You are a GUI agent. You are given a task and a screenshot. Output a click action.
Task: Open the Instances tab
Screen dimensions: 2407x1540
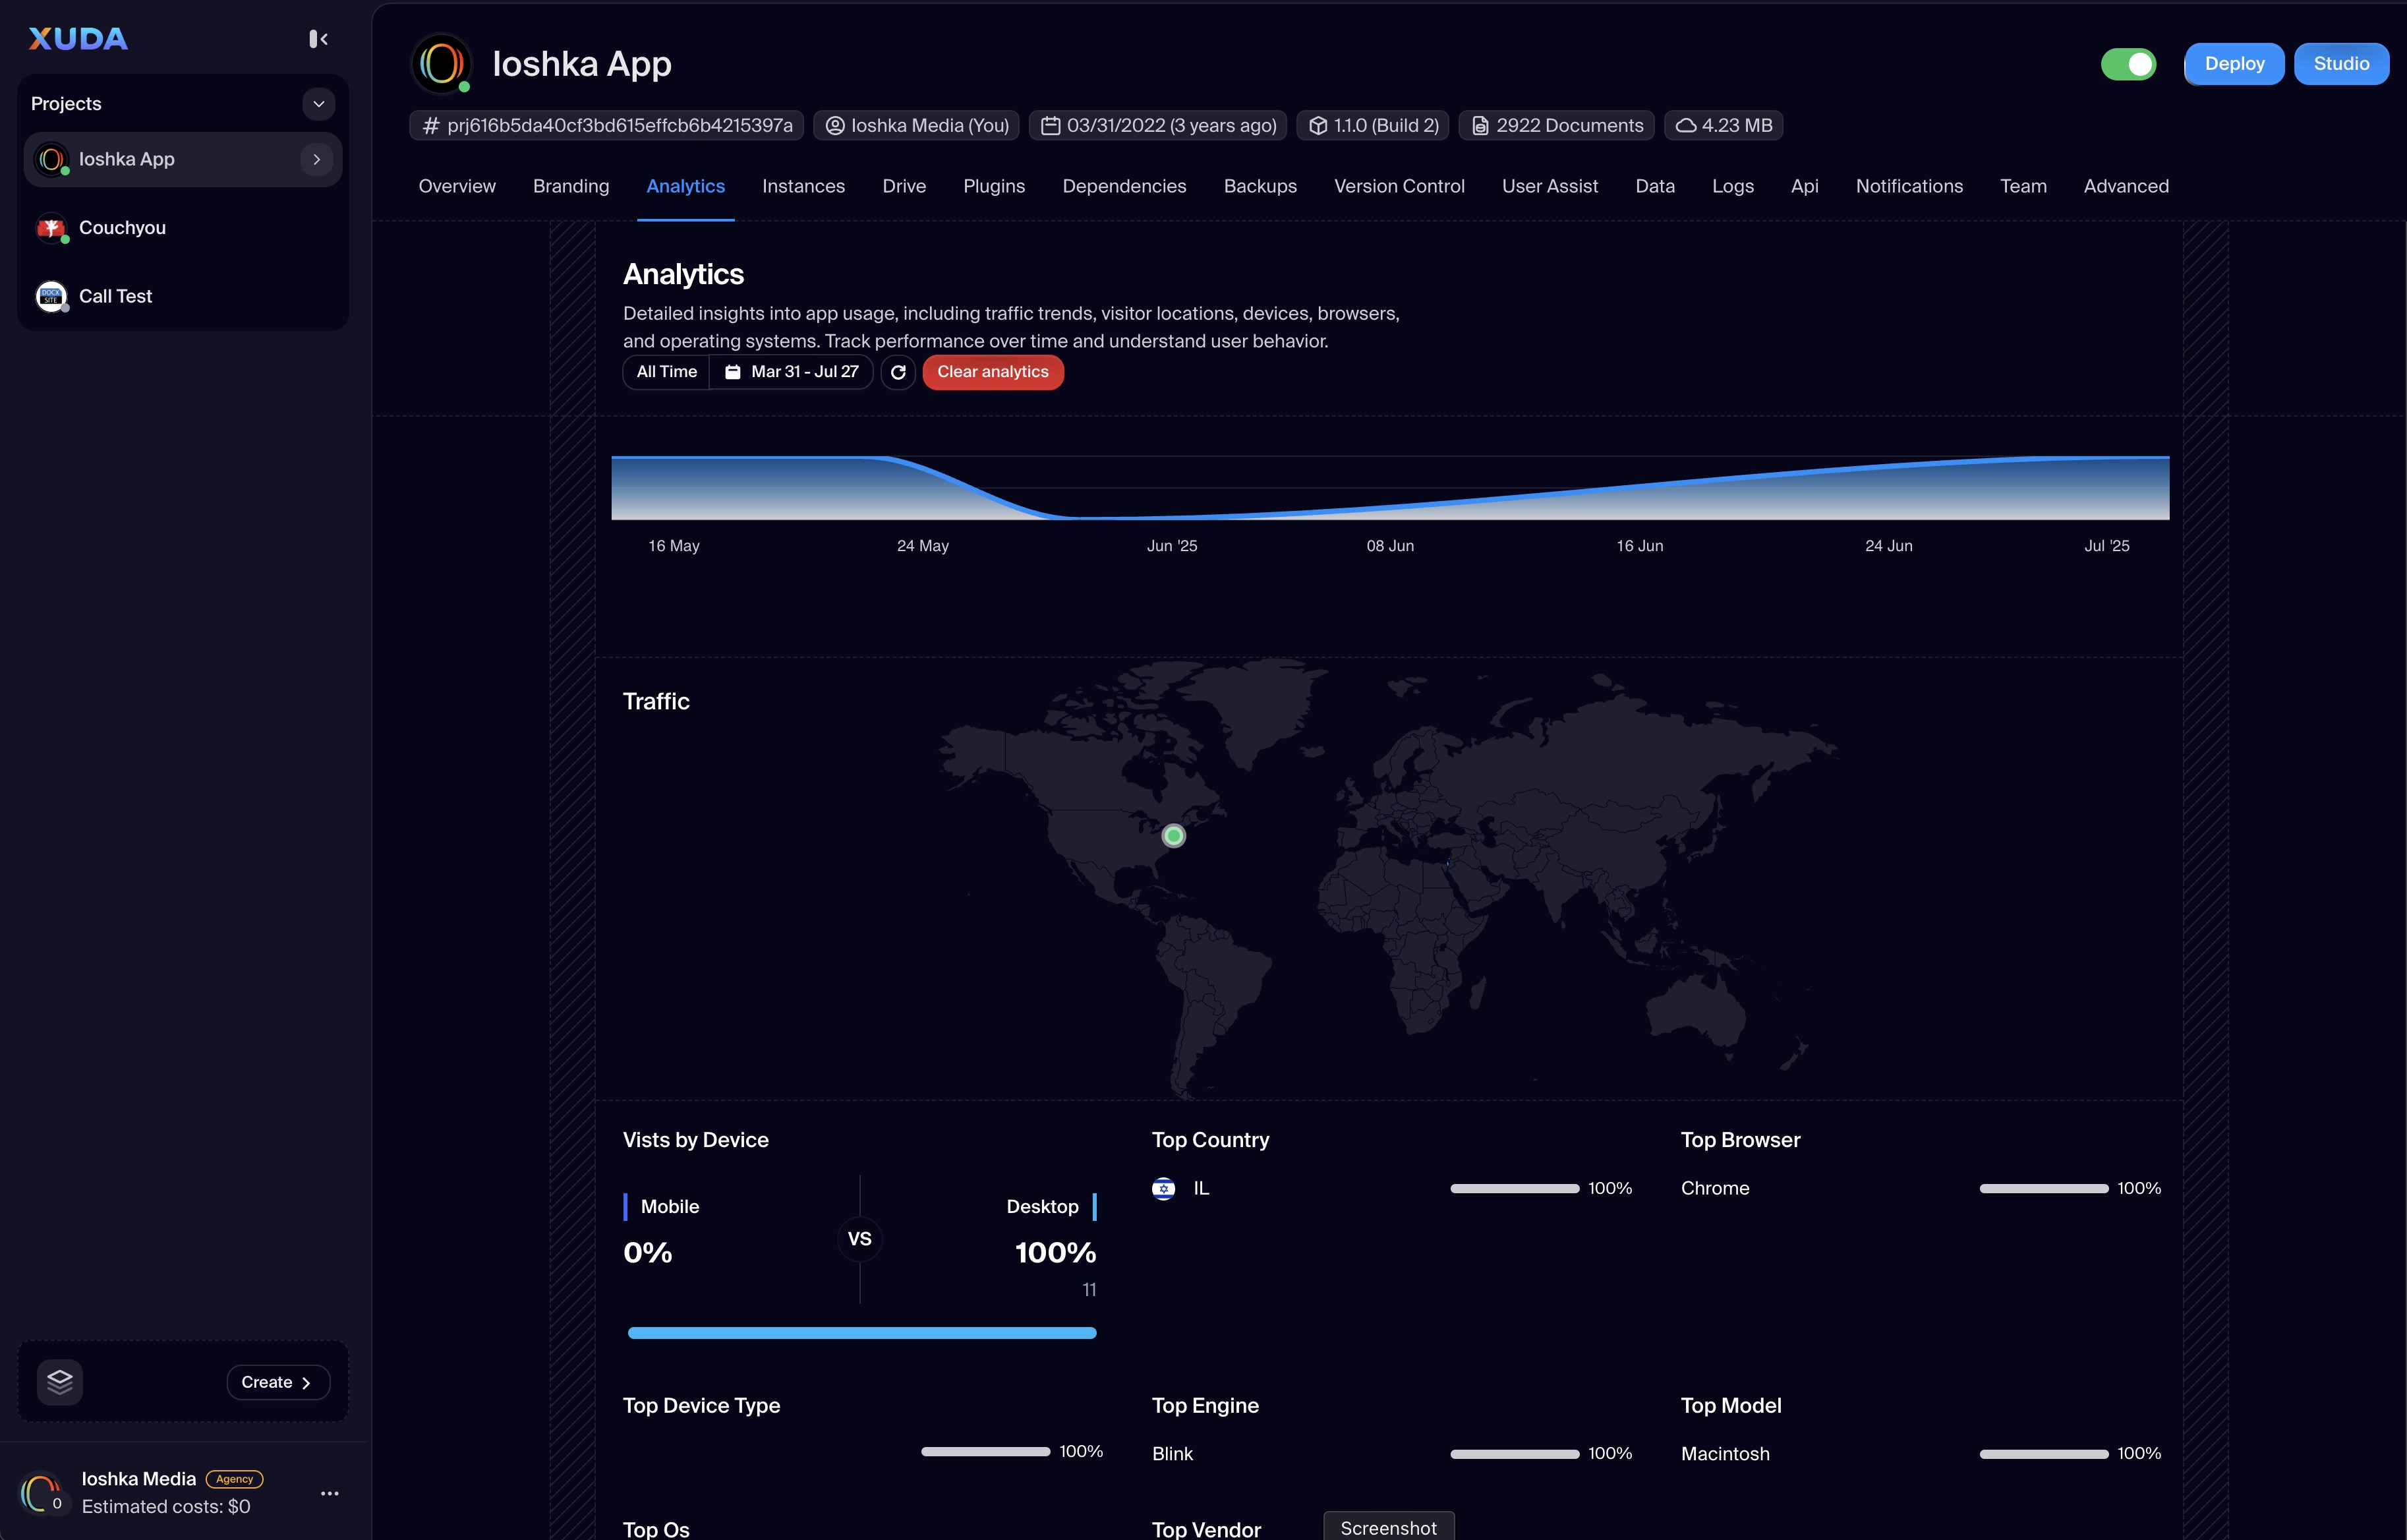point(803,187)
